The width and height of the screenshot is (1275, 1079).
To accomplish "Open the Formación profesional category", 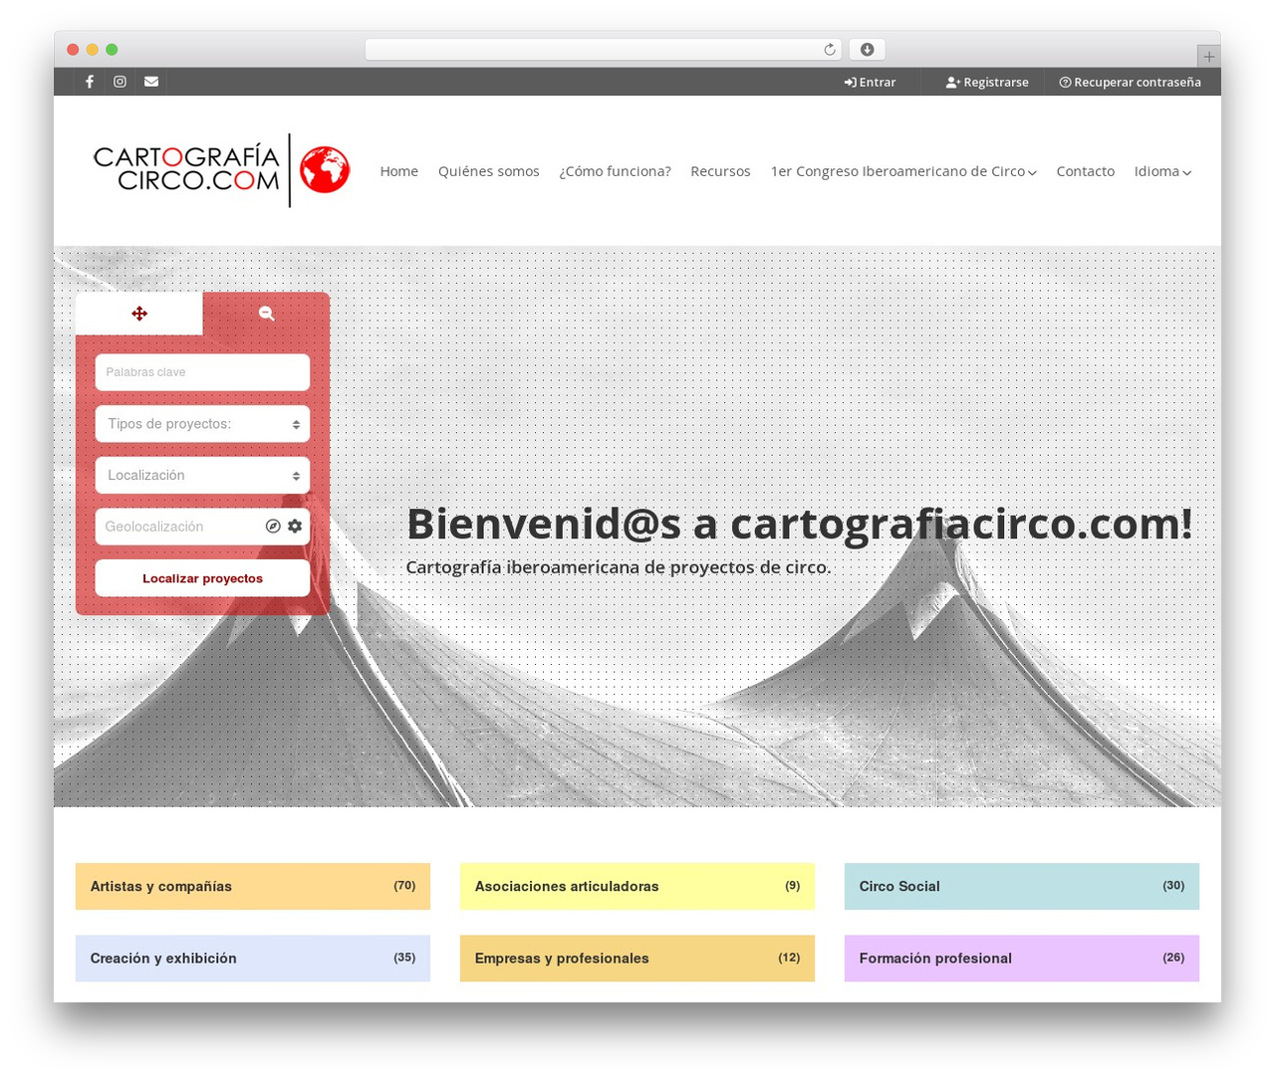I will click(1022, 958).
